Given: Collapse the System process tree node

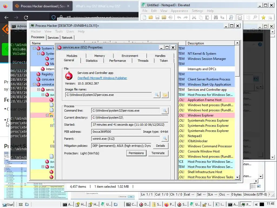Looking at the screenshot, I should point(38,53).
